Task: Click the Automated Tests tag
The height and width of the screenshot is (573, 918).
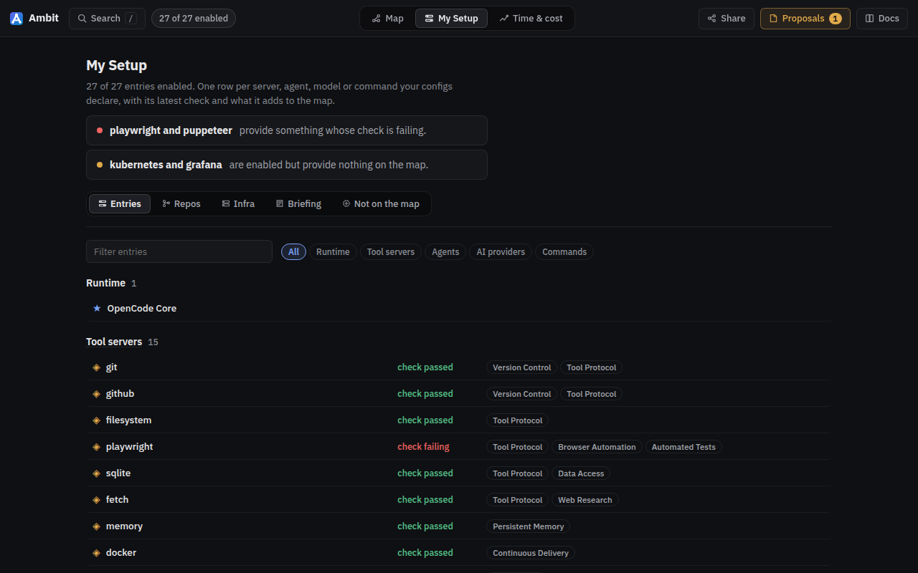Action: [x=683, y=447]
